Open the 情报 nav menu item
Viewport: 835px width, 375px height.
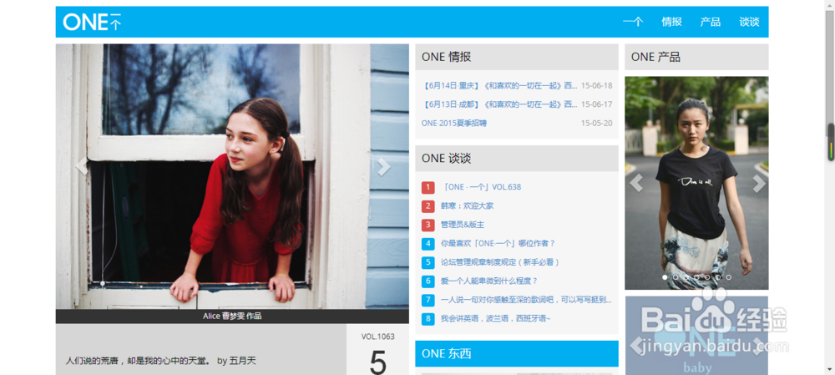point(671,22)
